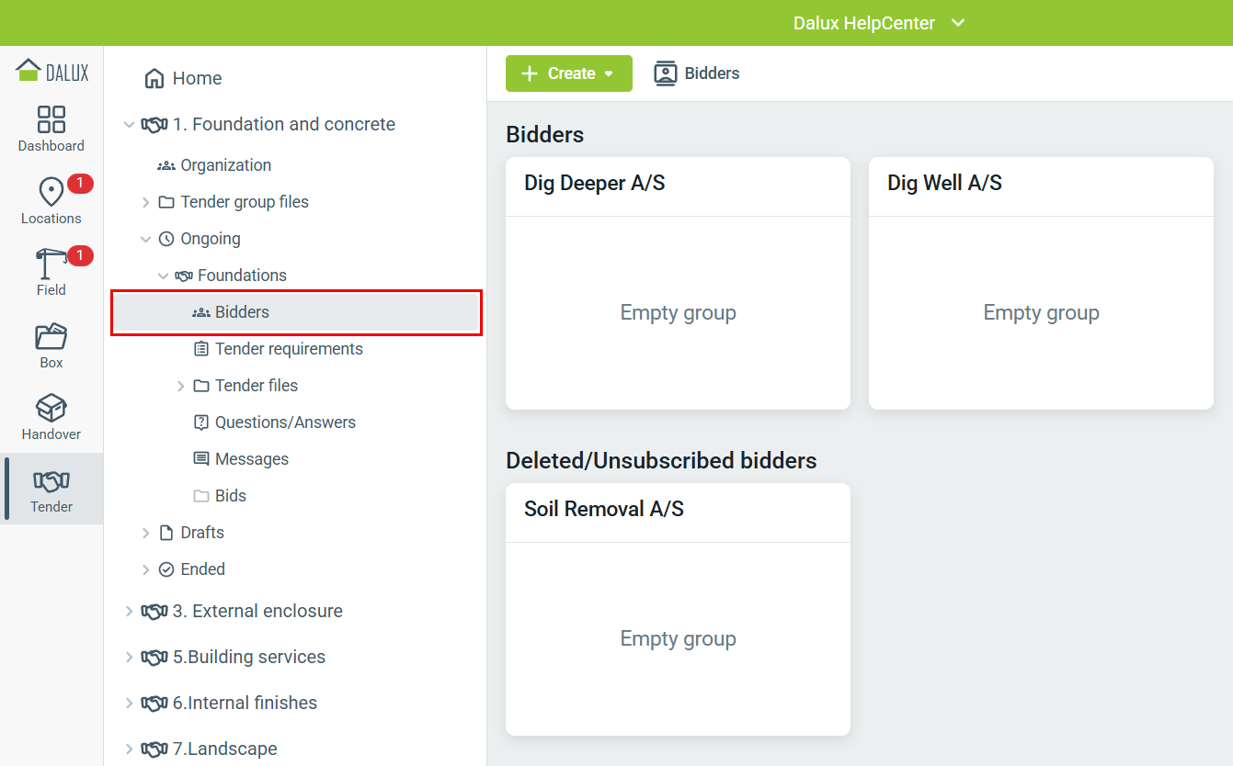Open the Dashboard module
Image resolution: width=1233 pixels, height=766 pixels.
(51, 129)
